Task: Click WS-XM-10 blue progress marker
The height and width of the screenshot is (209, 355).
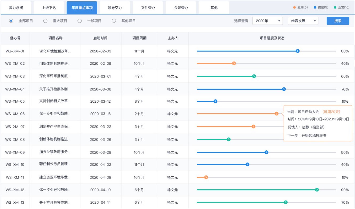Action: (x=247, y=164)
